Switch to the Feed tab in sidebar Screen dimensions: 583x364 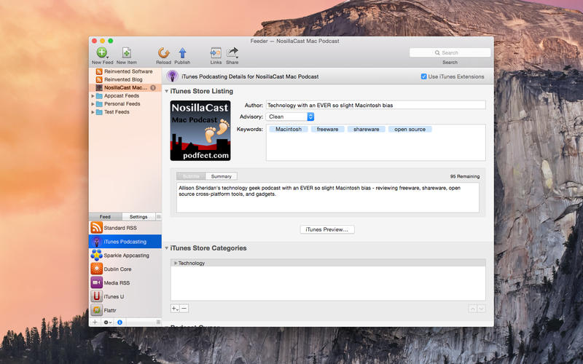click(105, 217)
